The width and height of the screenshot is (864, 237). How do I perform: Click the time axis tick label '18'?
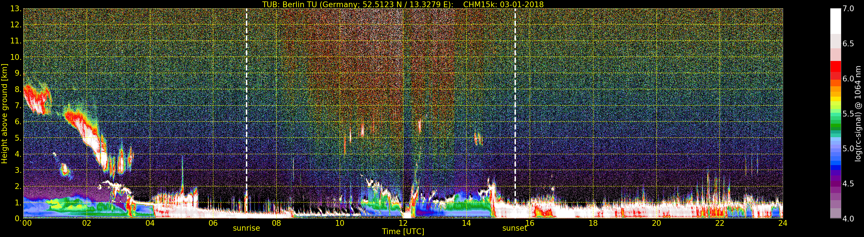(x=593, y=223)
